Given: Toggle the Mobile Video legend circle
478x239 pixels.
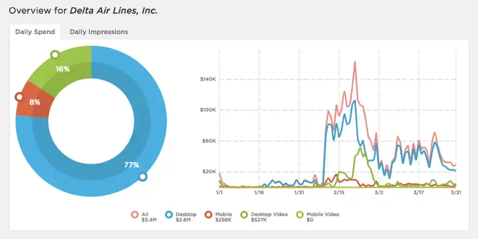Looking at the screenshot, I should (300, 215).
